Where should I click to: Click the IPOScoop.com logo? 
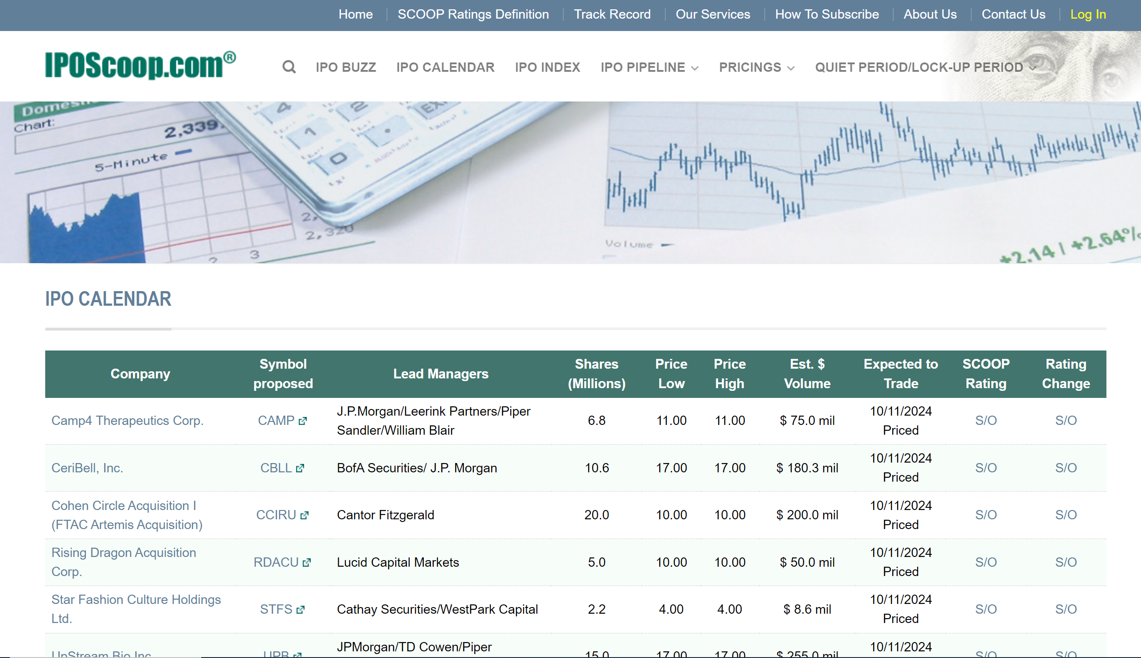click(x=140, y=66)
